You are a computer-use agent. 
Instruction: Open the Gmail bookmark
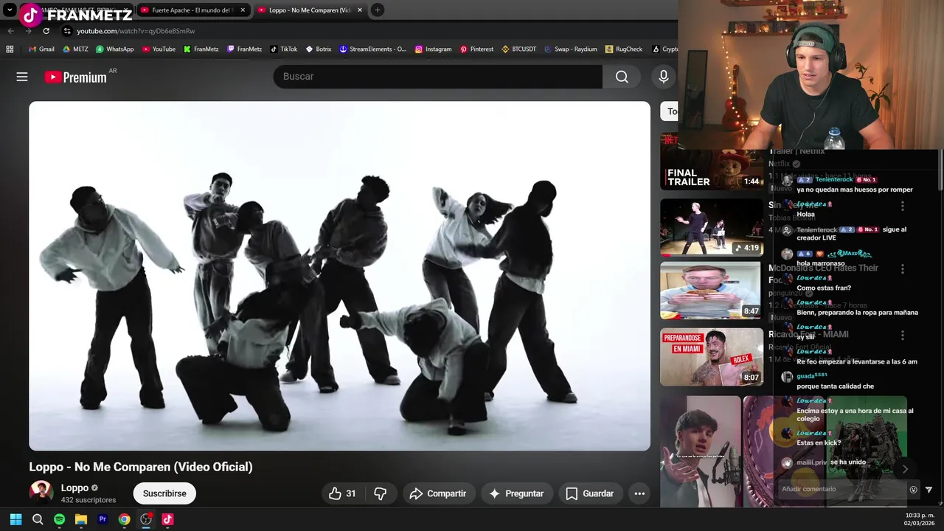41,49
